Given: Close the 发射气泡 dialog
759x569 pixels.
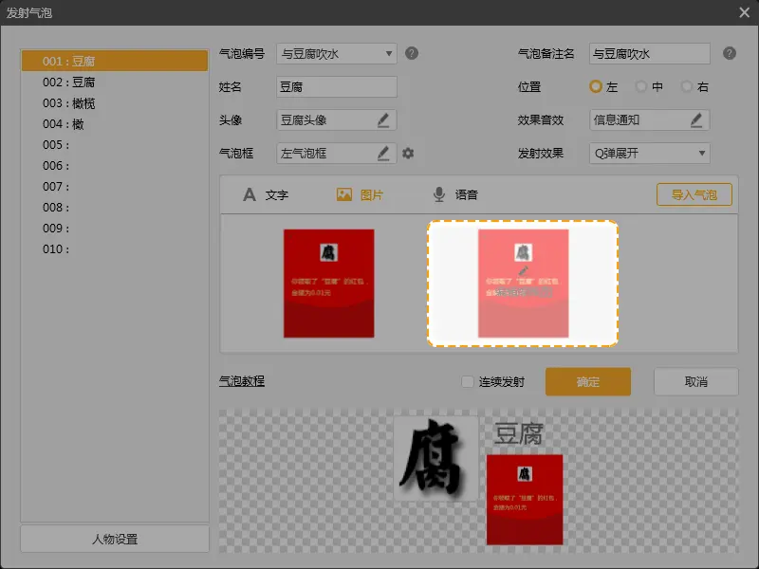Looking at the screenshot, I should tap(744, 12).
